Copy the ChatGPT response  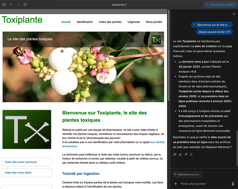tap(175, 154)
